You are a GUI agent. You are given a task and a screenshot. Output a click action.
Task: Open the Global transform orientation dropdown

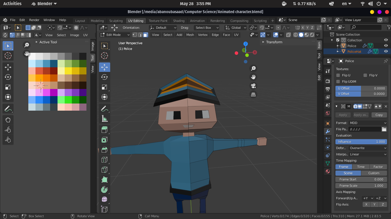tap(236, 28)
